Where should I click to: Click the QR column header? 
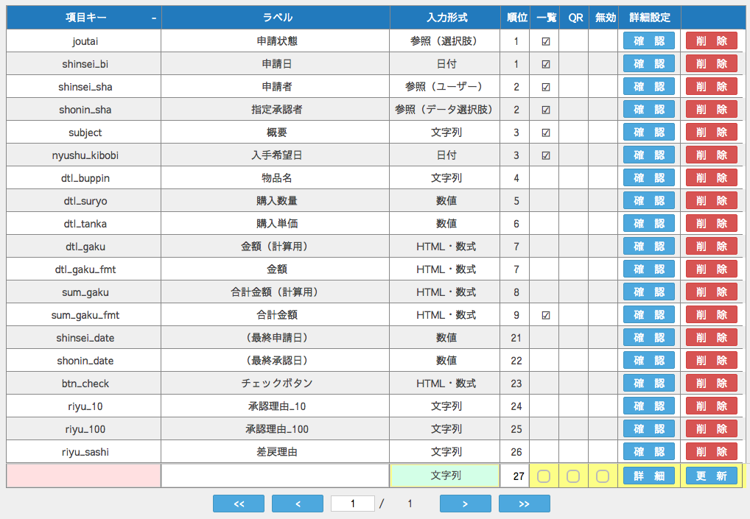(x=574, y=18)
